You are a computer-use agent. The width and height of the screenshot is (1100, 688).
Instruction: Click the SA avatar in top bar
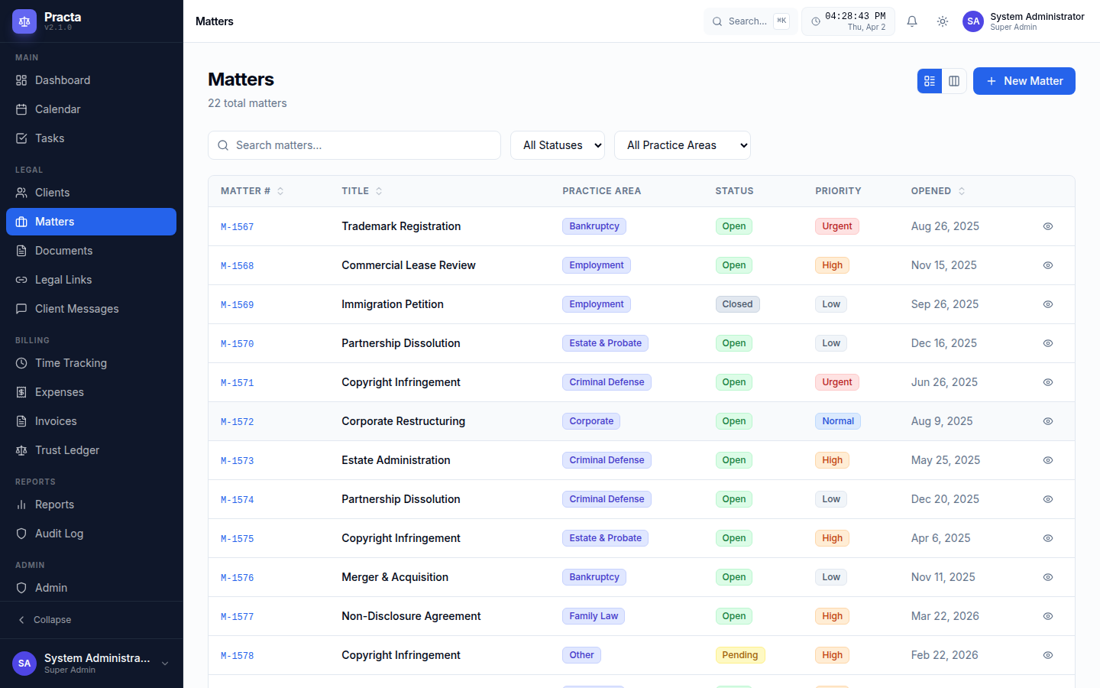pyautogui.click(x=973, y=21)
